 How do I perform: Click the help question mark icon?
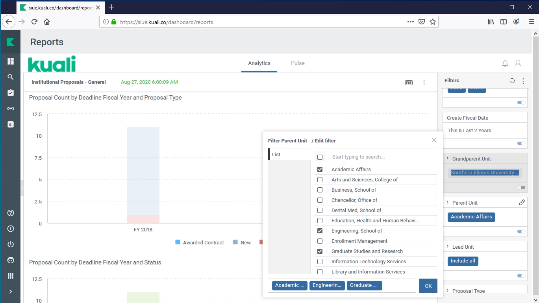[11, 213]
